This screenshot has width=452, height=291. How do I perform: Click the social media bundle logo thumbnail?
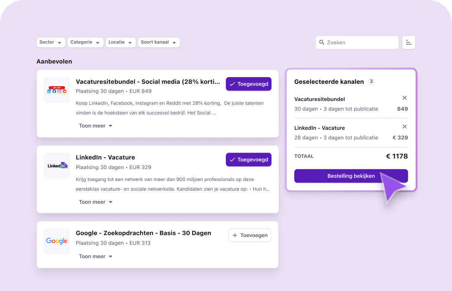click(x=57, y=90)
